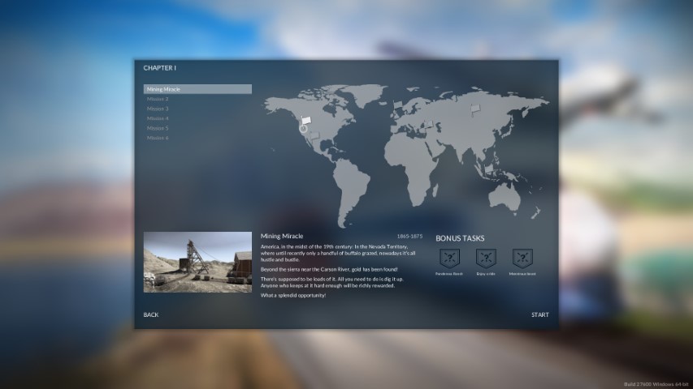The height and width of the screenshot is (389, 693).
Task: Select Mission 6 in the list
Action: (x=197, y=138)
